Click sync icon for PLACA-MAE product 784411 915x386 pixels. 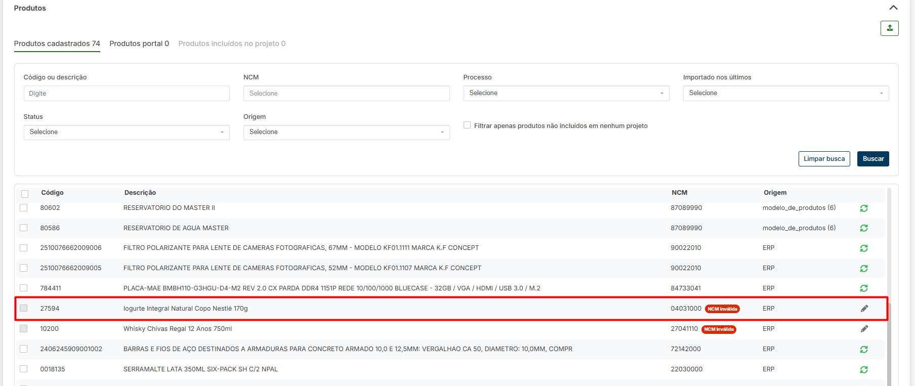tap(864, 288)
